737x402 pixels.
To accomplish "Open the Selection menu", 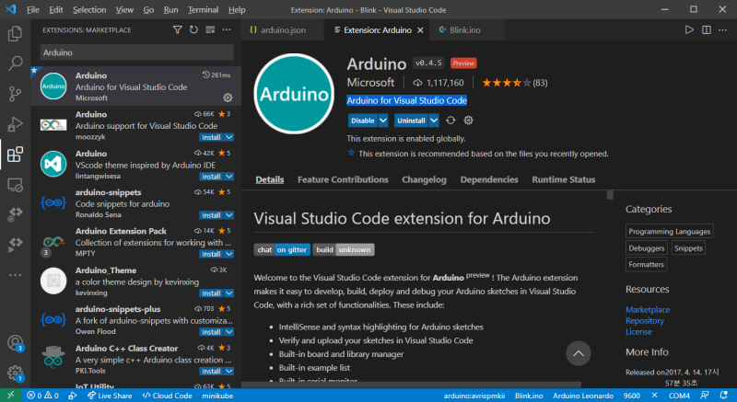I will 89,9.
